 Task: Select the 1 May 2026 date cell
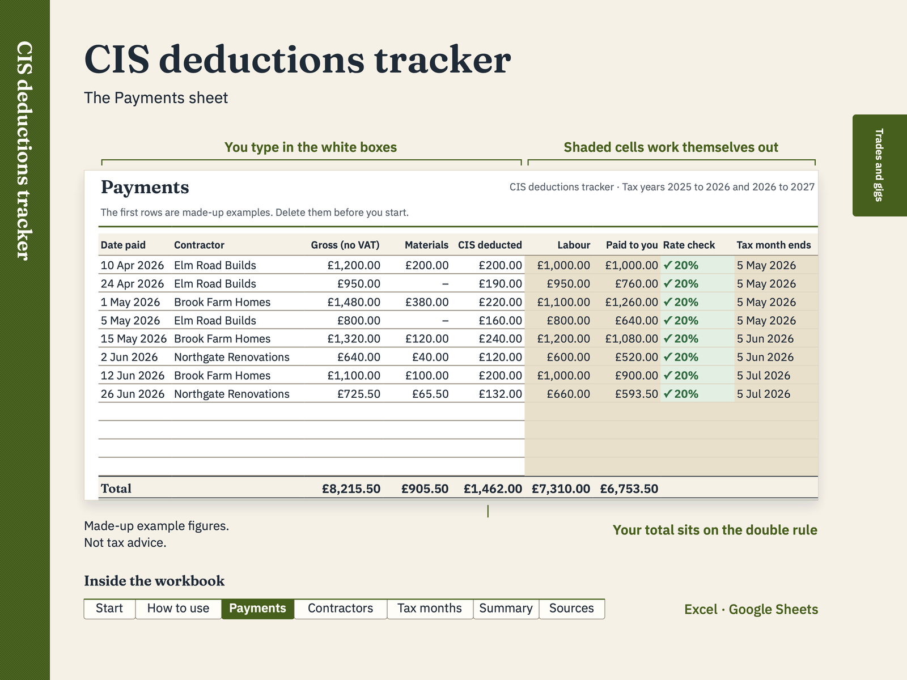130,302
